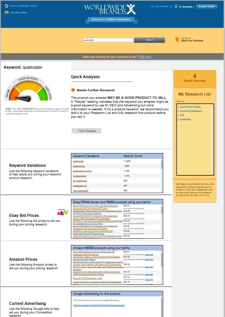Click the Search button

tap(149, 40)
